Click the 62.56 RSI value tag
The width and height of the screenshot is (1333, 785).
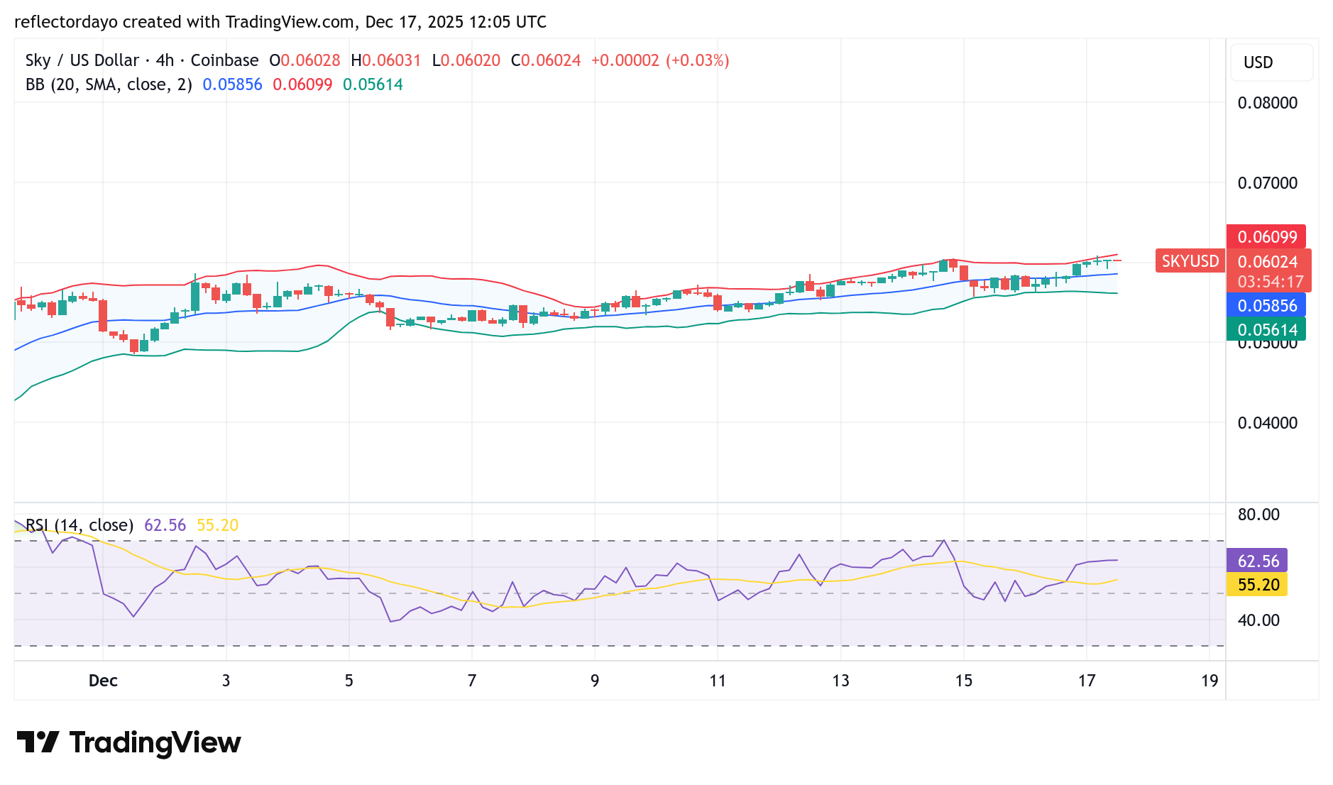pyautogui.click(x=1258, y=561)
